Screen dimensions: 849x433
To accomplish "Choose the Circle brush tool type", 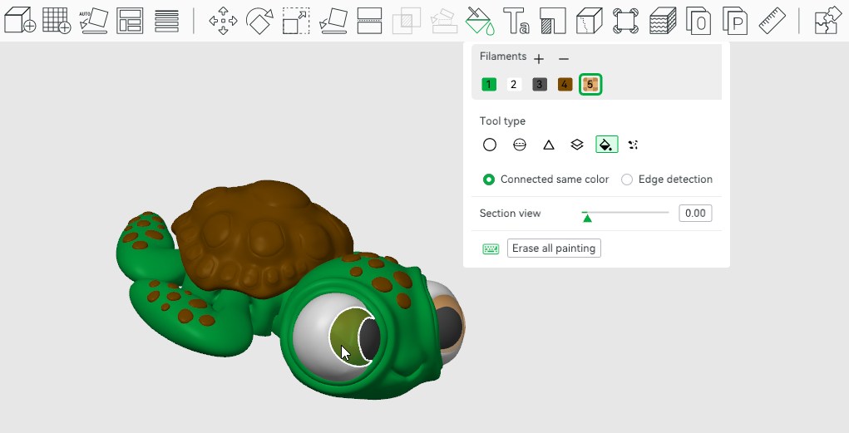I will 490,145.
